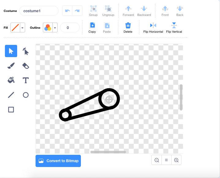The height and width of the screenshot is (178, 220).
Task: Undo the last action
Action: click(67, 11)
